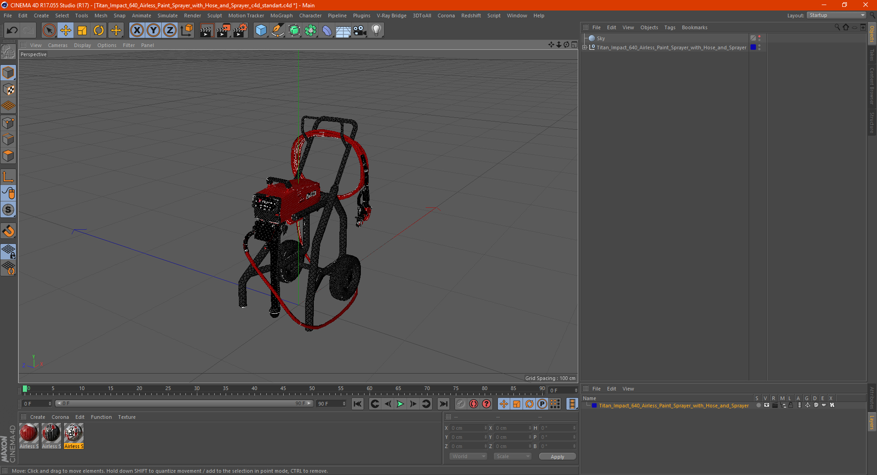Click the Enable Axis icon
Image resolution: width=877 pixels, height=475 pixels.
8,177
